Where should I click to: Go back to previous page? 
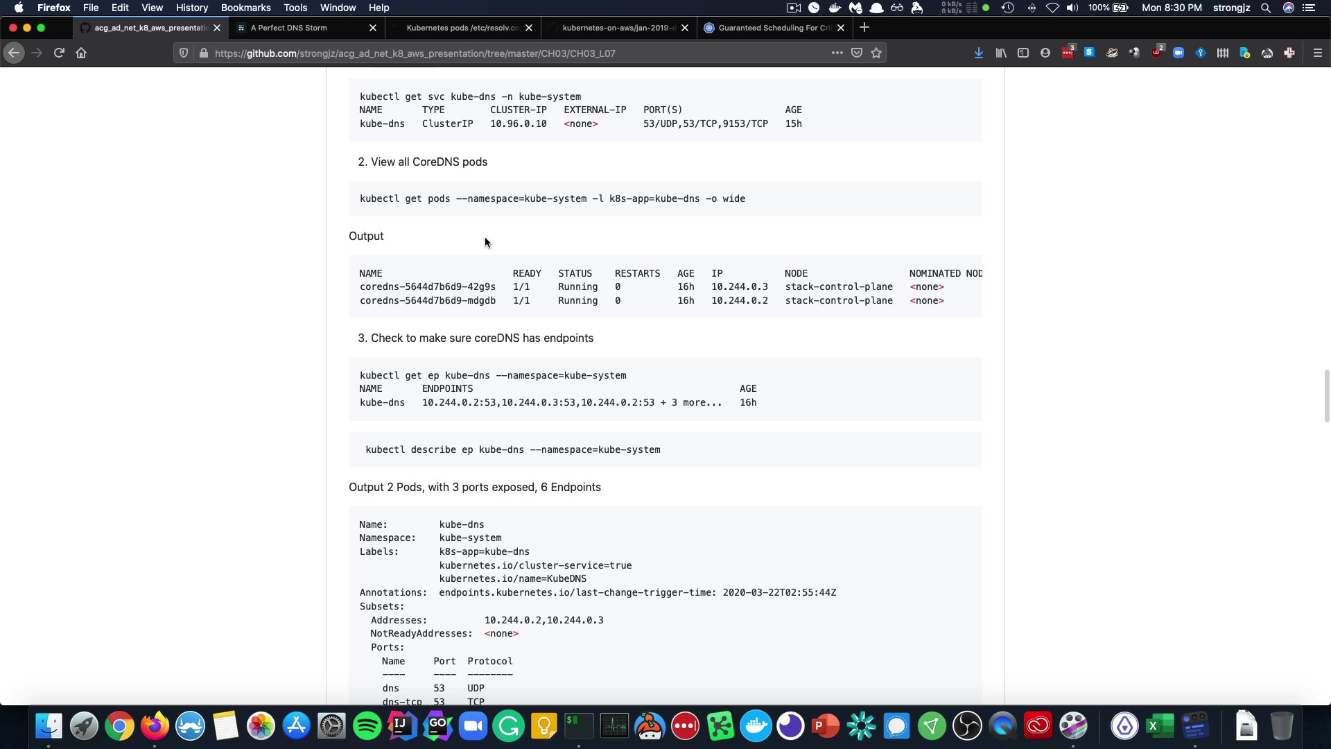14,53
